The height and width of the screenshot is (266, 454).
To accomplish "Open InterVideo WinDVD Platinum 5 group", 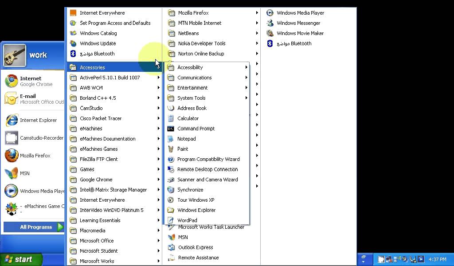I will [x=114, y=210].
